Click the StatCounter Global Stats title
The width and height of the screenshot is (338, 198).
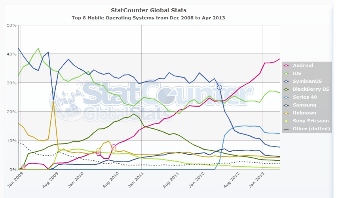[x=149, y=10]
